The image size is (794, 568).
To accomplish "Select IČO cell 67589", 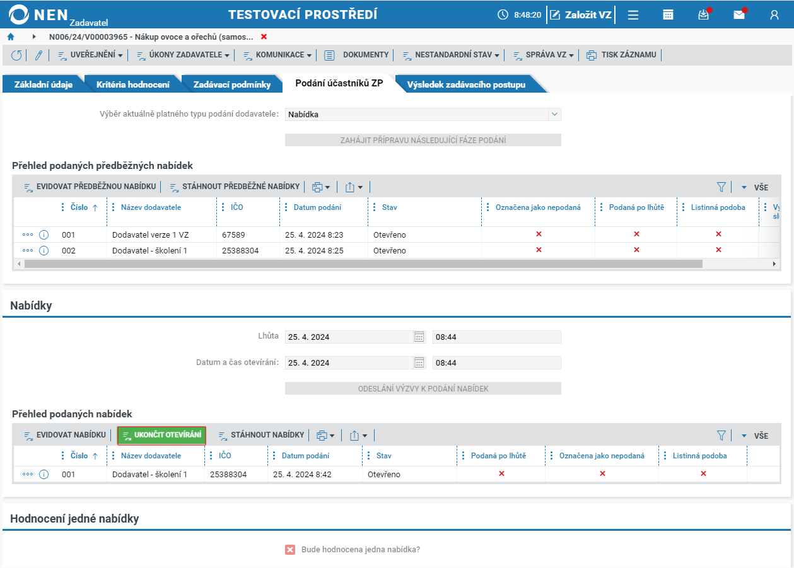I will pos(233,235).
